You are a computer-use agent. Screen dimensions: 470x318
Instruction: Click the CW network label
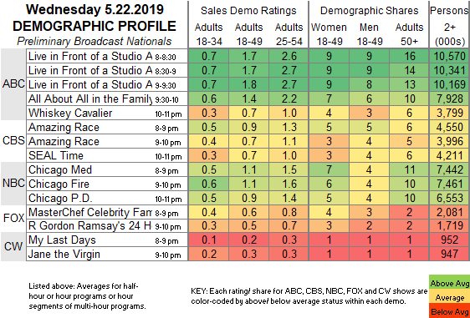(13, 246)
